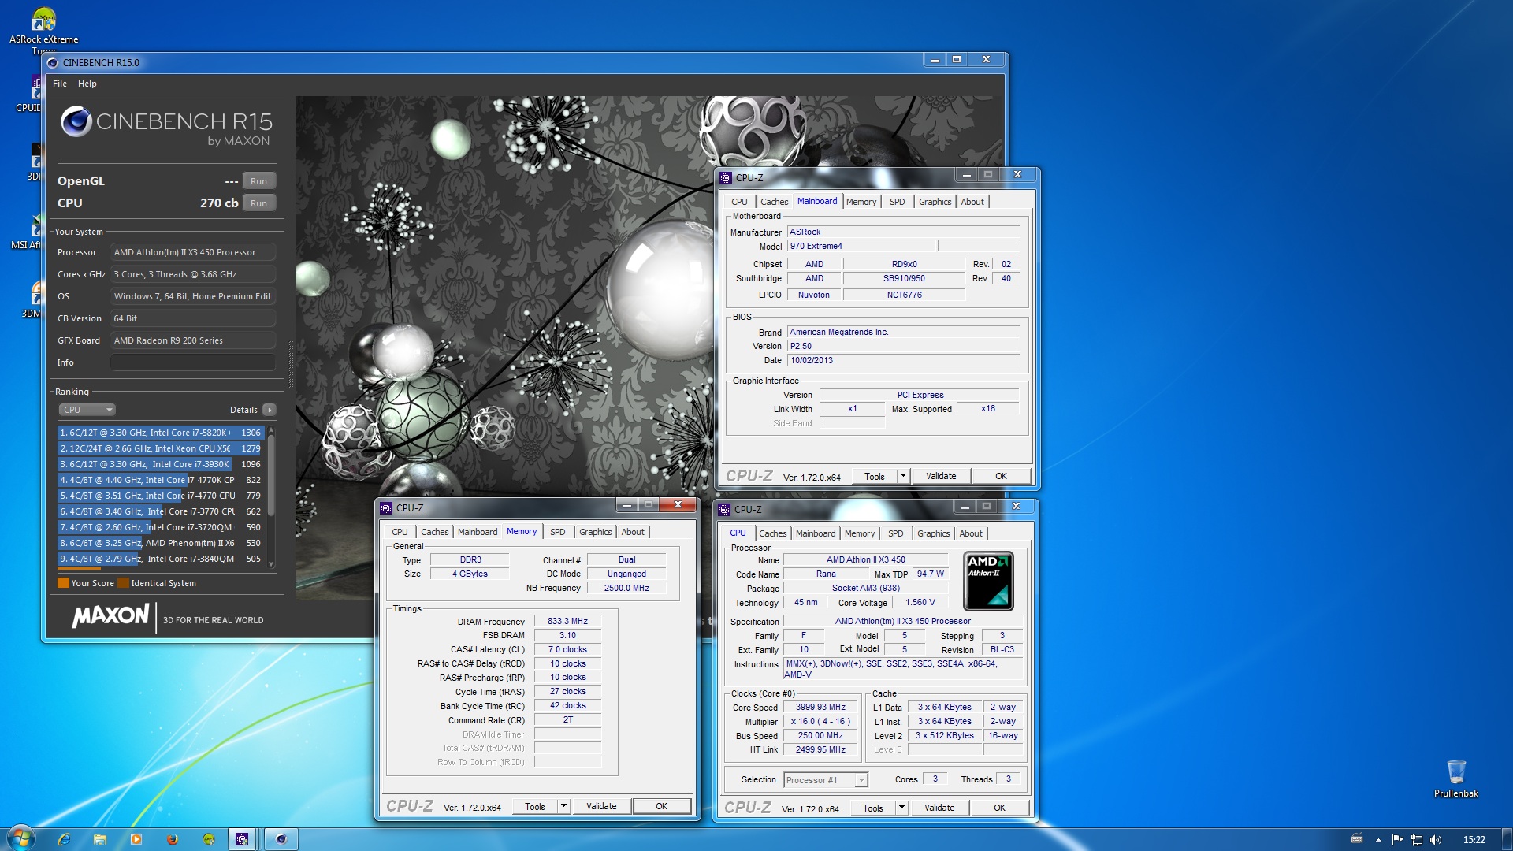
Task: Switch to Caches tab in Mainboard CPU-Z
Action: point(774,202)
